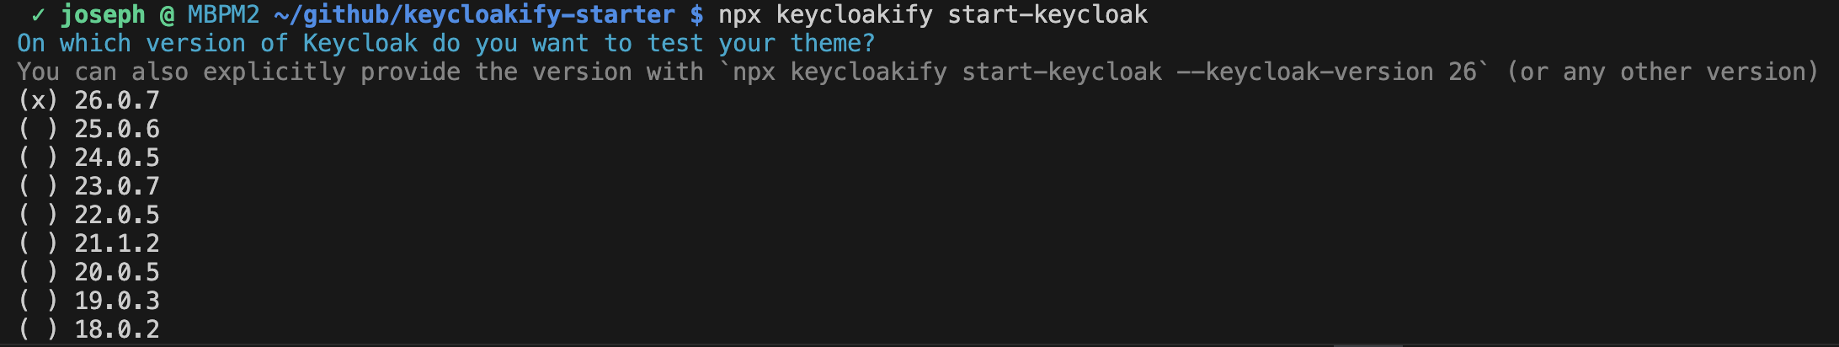Select the radio button for 23.0.7

pyautogui.click(x=38, y=187)
